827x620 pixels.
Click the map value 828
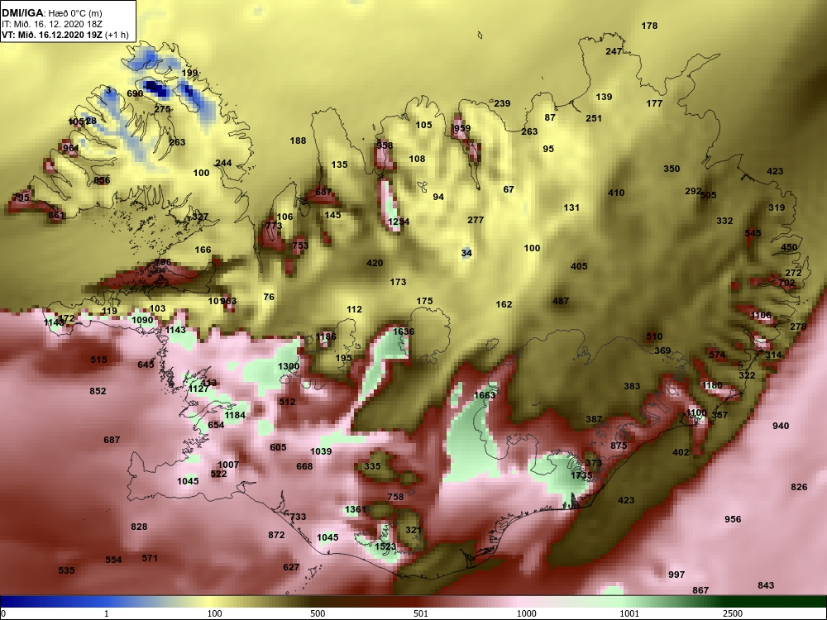pyautogui.click(x=139, y=527)
